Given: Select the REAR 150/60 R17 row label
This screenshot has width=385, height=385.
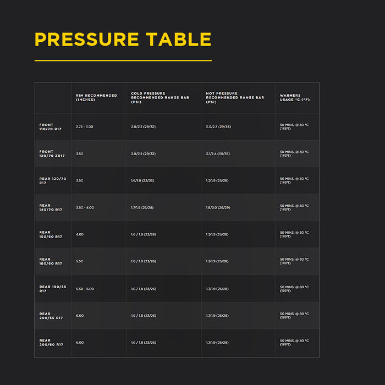Looking at the screenshot, I should [x=51, y=234].
